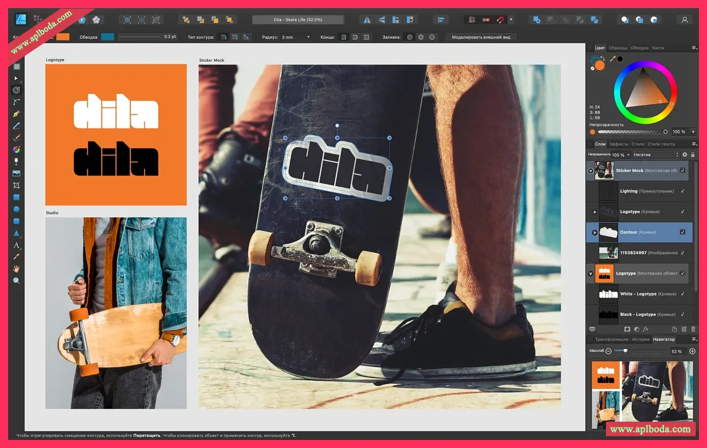Open the blend mode dropdown showing Негатив
This screenshot has height=448, width=707.
655,155
